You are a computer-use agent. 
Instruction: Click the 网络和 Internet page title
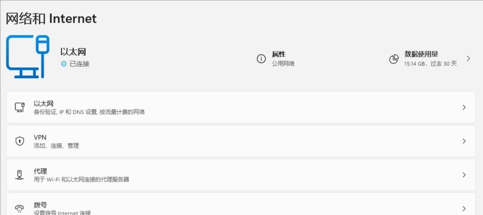point(51,19)
